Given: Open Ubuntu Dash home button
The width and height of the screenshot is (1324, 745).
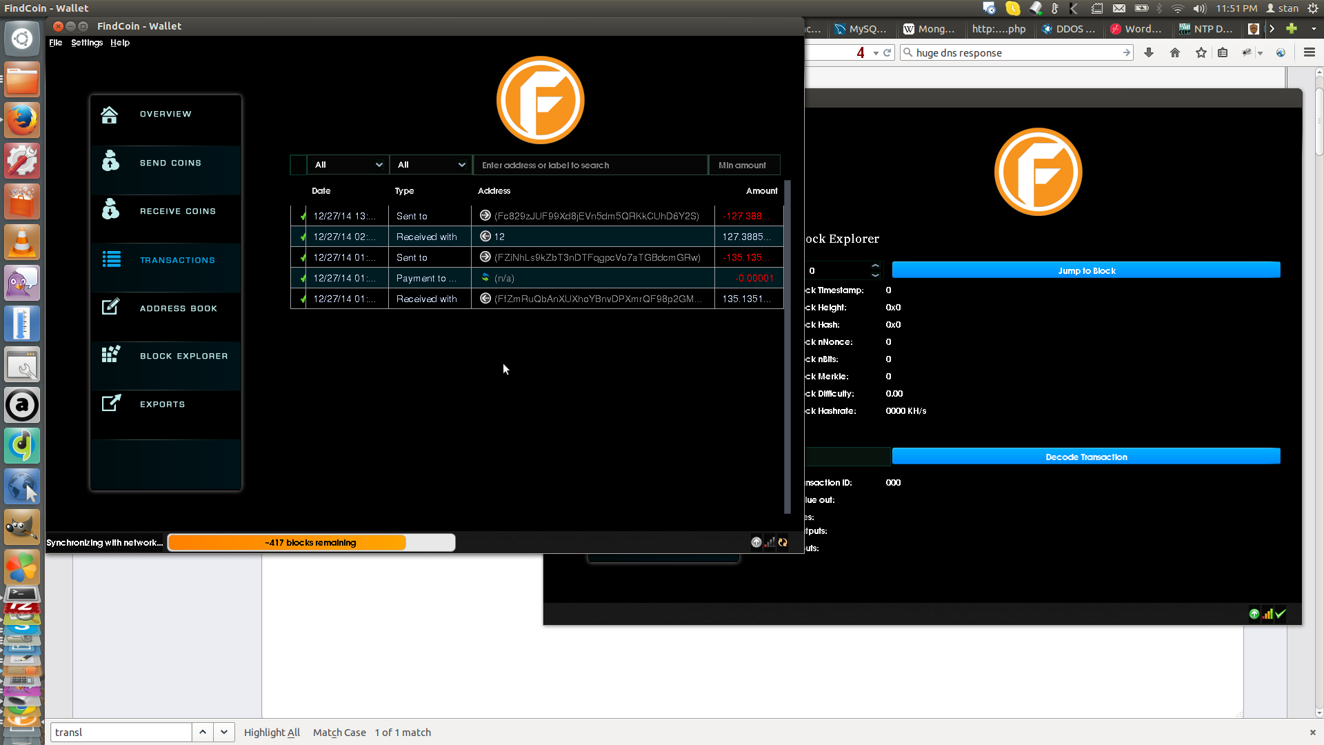Looking at the screenshot, I should [x=22, y=39].
